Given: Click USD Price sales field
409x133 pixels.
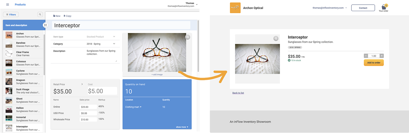Looking at the screenshot, I should [x=88, y=113].
